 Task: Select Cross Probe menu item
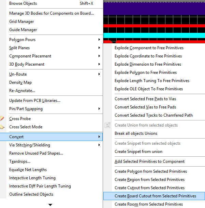click(51, 119)
